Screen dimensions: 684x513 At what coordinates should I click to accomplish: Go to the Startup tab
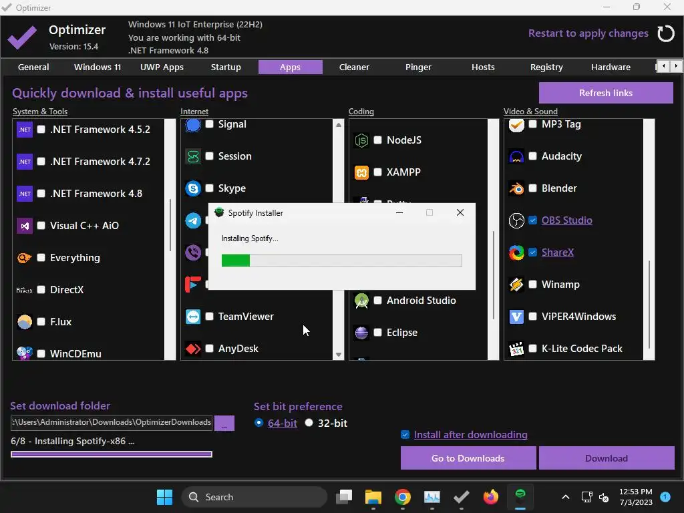pyautogui.click(x=226, y=67)
